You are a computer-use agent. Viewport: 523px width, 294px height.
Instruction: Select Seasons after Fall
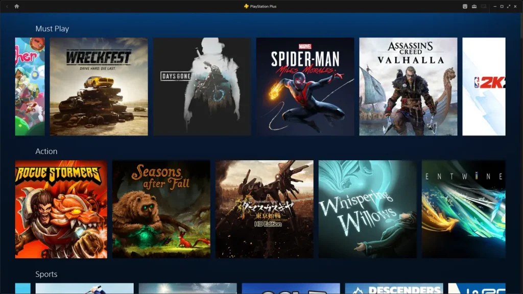click(161, 208)
